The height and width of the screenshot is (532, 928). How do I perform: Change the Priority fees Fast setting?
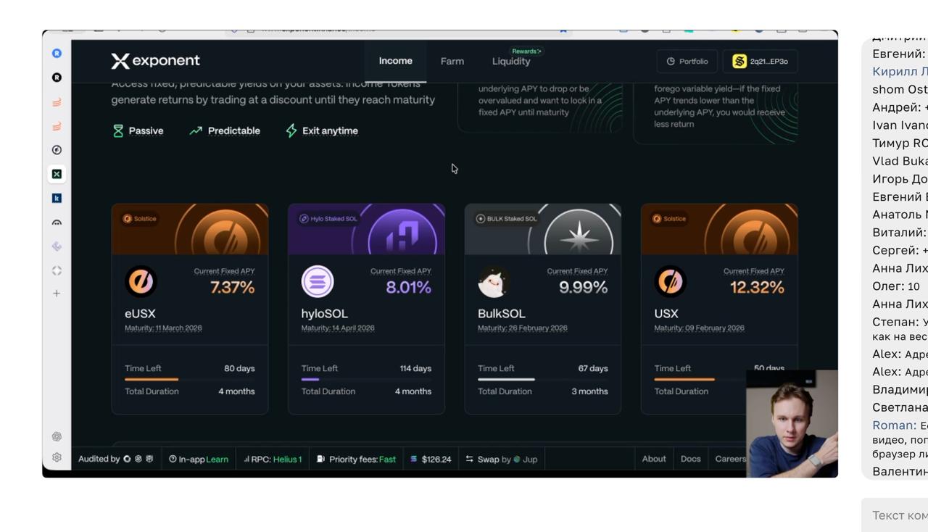357,459
